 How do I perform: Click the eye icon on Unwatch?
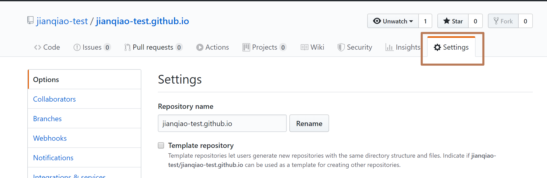pyautogui.click(x=377, y=21)
